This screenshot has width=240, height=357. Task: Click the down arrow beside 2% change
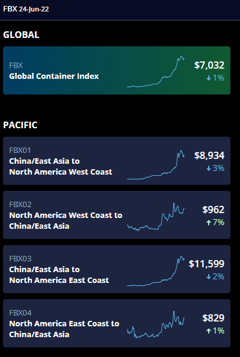209,276
